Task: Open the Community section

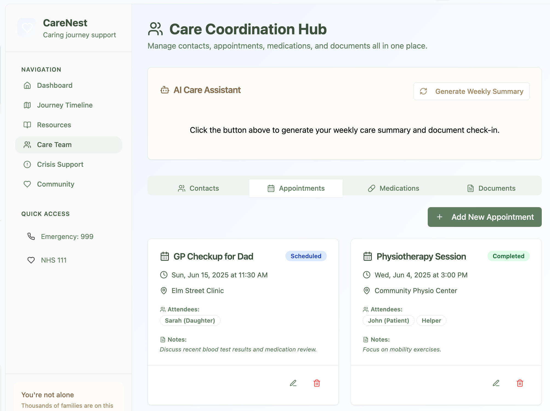Action: click(x=56, y=184)
